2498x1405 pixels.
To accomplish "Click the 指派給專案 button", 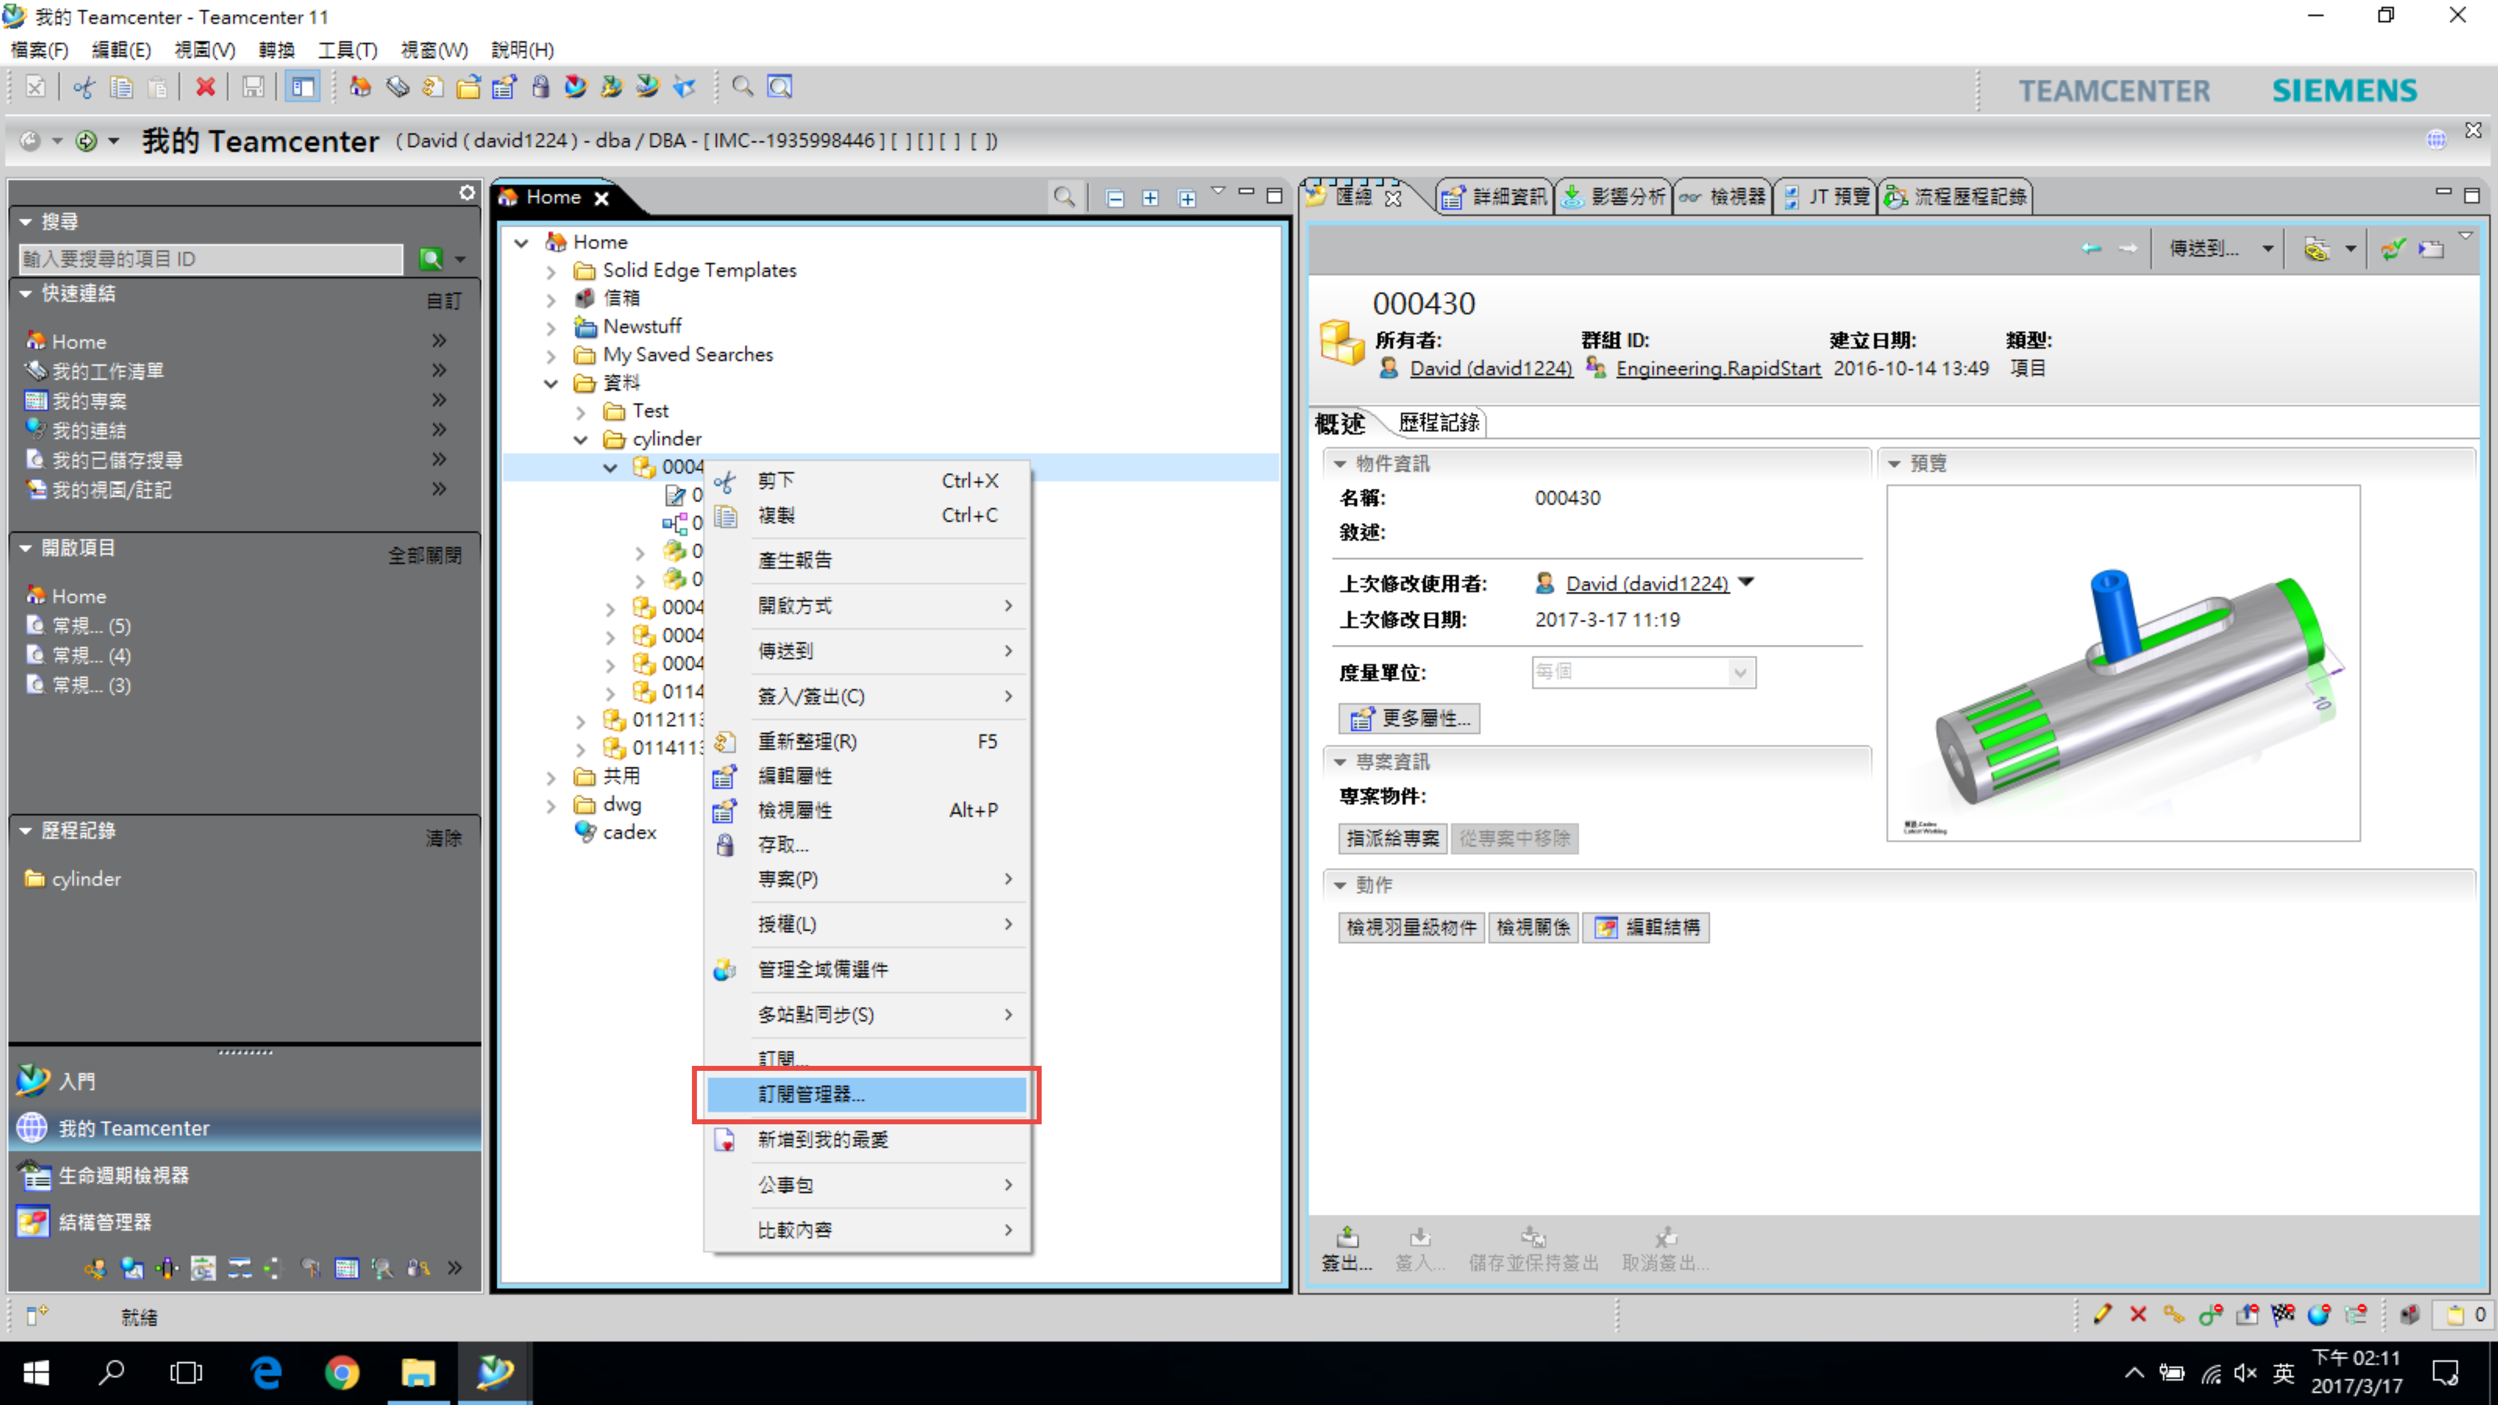I will click(x=1392, y=839).
